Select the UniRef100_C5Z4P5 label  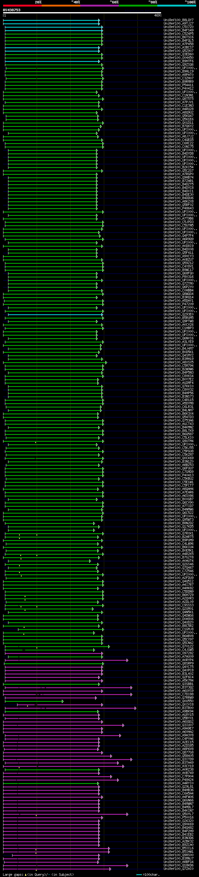coord(178,34)
